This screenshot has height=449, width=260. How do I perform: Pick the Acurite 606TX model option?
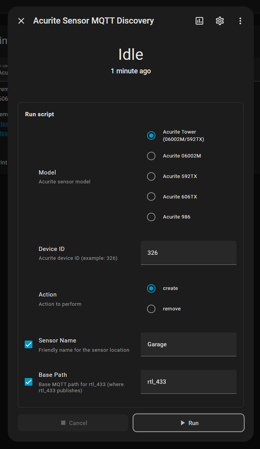pos(151,197)
